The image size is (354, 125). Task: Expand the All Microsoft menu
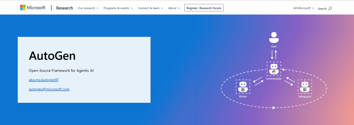pos(304,8)
